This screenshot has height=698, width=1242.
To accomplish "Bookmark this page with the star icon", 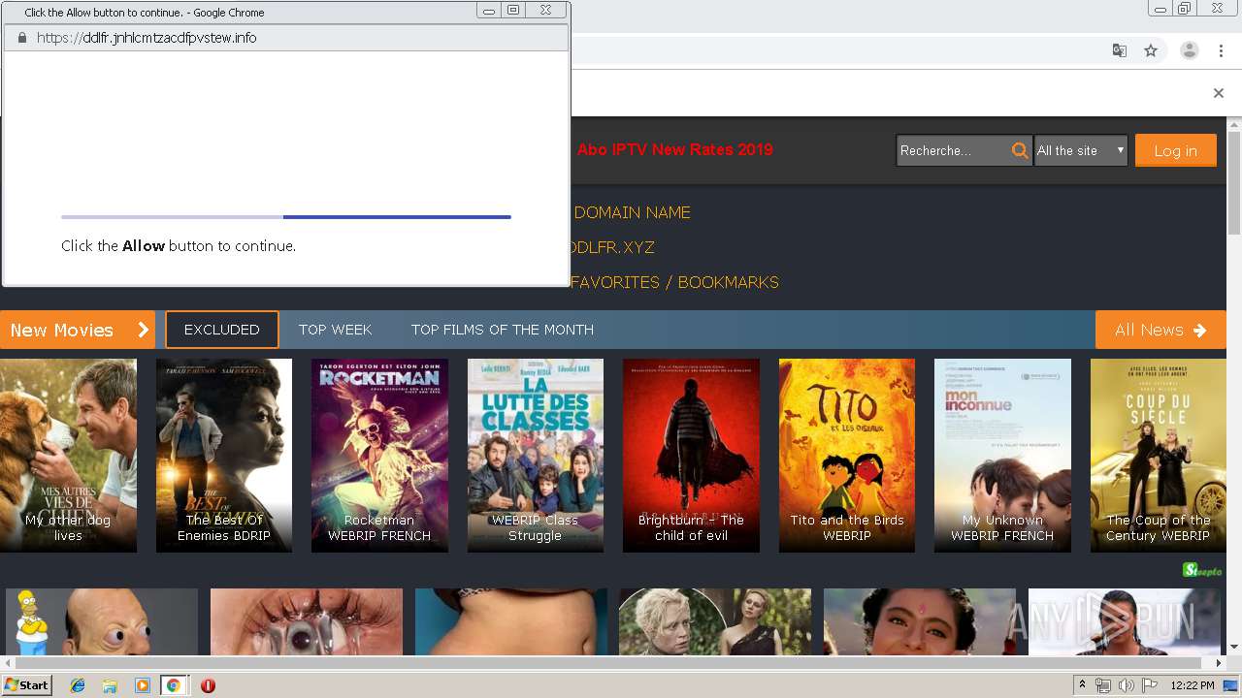I will pos(1151,50).
